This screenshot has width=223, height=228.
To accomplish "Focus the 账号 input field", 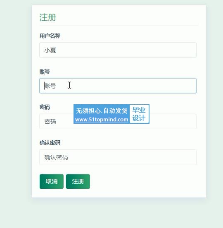I will click(118, 86).
